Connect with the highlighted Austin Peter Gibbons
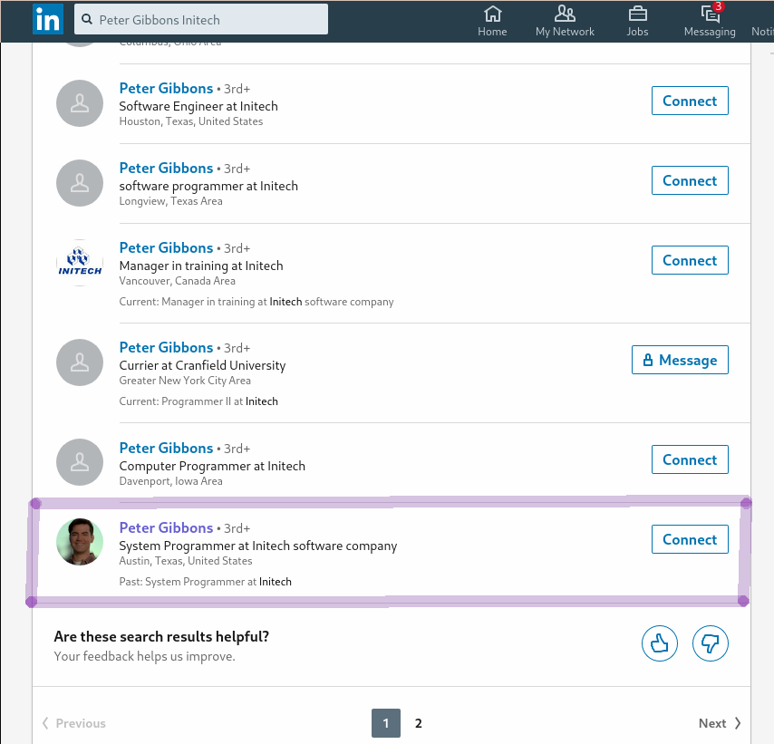The image size is (774, 744). click(690, 538)
